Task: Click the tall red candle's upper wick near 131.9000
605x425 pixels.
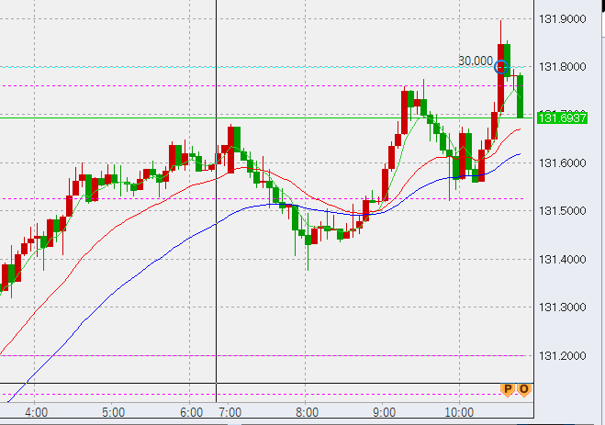Action: [x=500, y=30]
